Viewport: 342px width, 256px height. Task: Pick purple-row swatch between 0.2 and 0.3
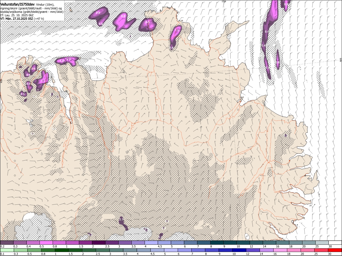(x=7, y=243)
